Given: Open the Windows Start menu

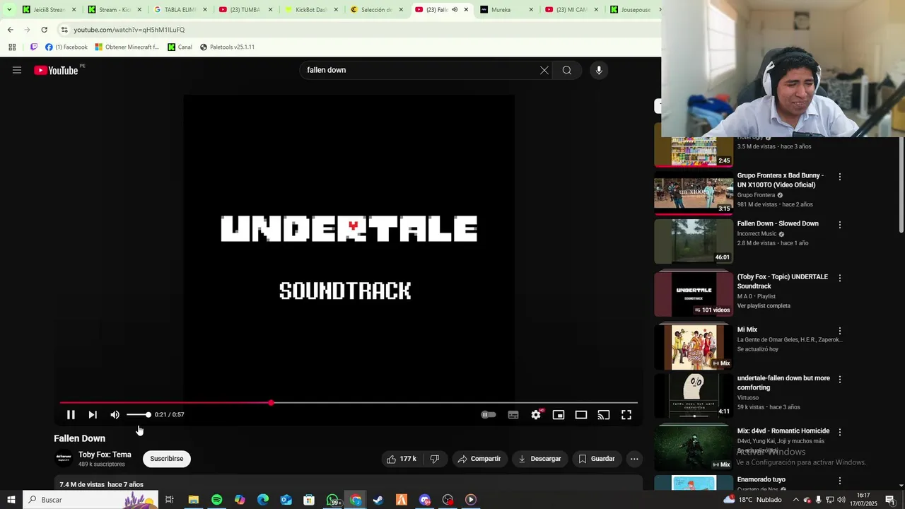Looking at the screenshot, I should pos(11,500).
